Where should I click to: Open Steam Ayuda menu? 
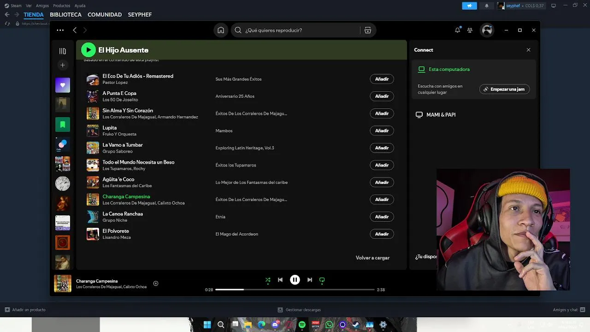(80, 6)
